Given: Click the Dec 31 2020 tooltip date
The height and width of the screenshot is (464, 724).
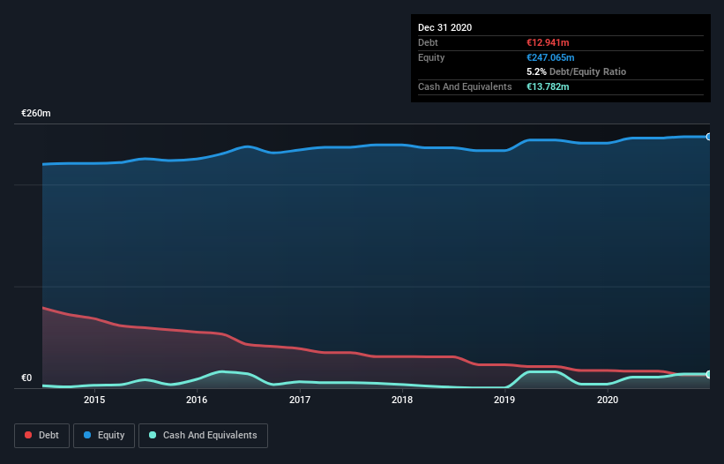Looking at the screenshot, I should [445, 27].
